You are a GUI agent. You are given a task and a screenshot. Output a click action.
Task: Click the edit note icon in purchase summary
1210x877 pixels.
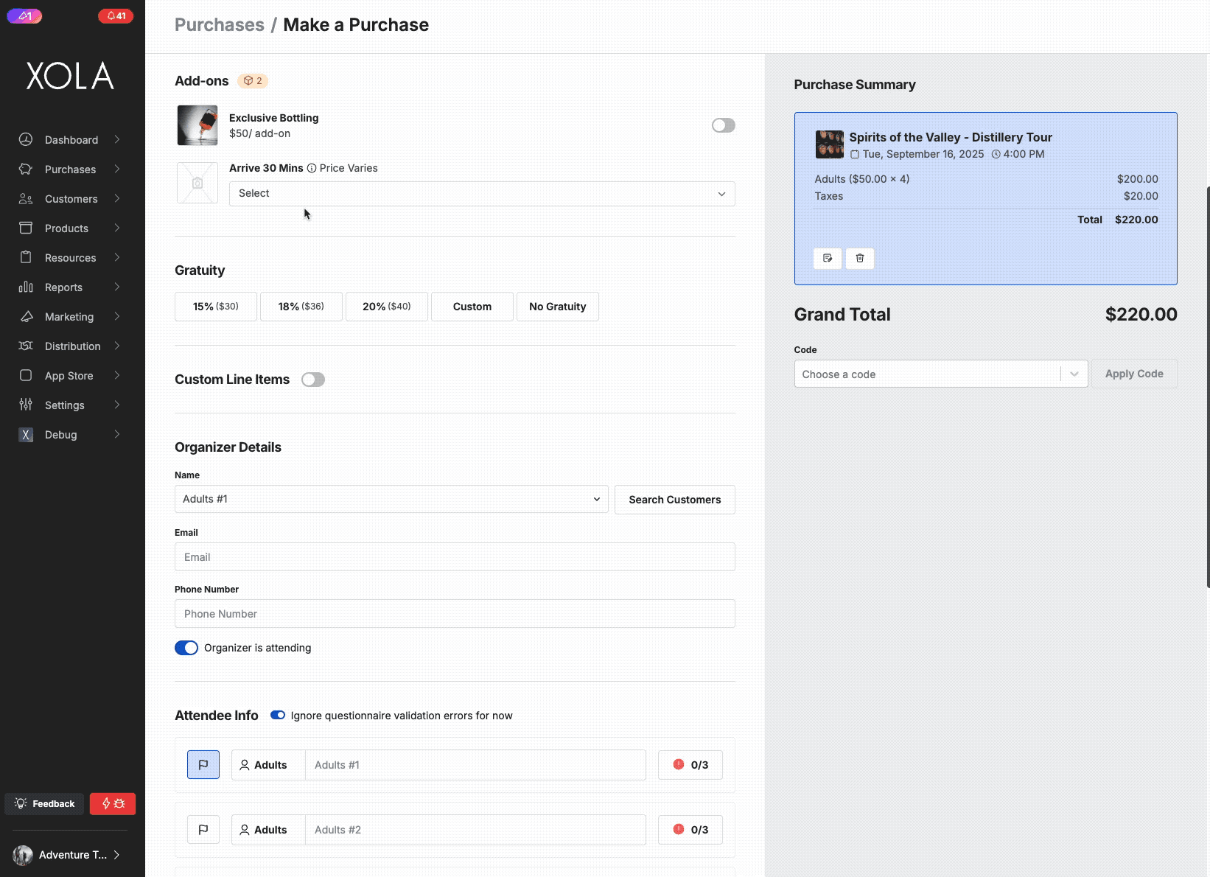828,258
